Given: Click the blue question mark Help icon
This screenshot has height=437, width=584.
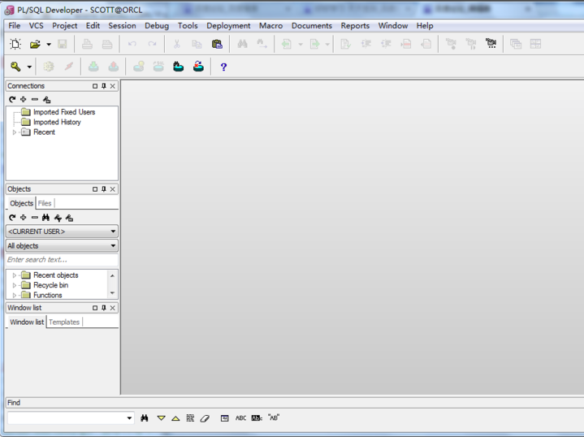Looking at the screenshot, I should pyautogui.click(x=223, y=67).
